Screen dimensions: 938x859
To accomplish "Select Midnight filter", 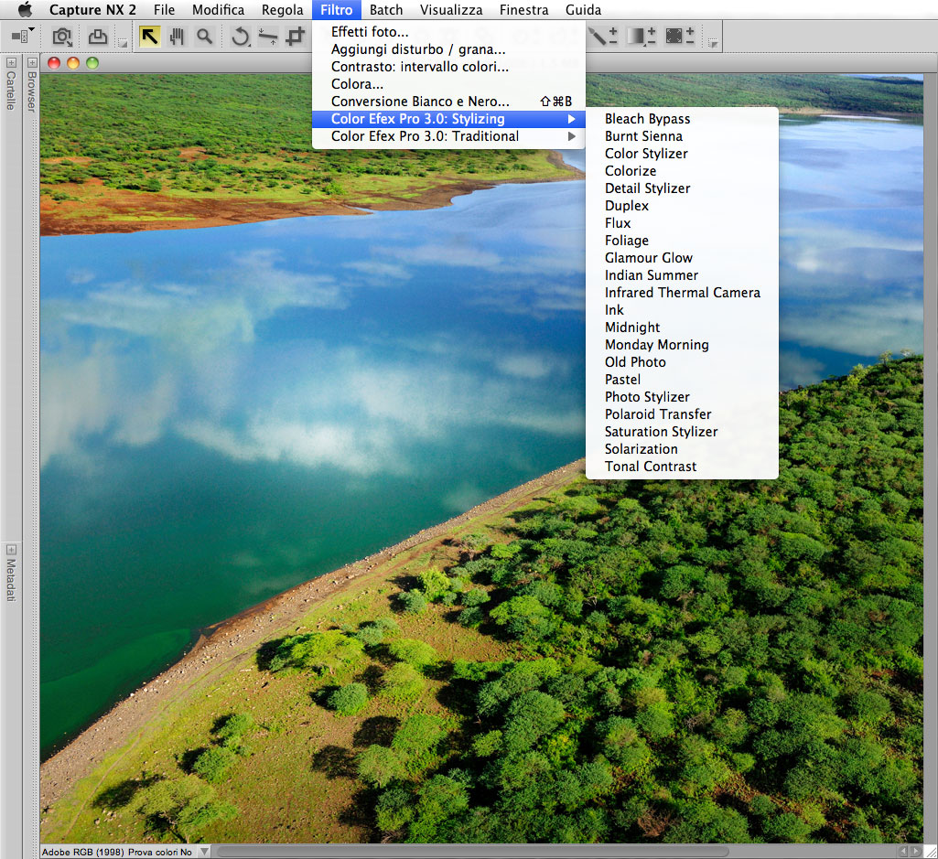I will 682,327.
